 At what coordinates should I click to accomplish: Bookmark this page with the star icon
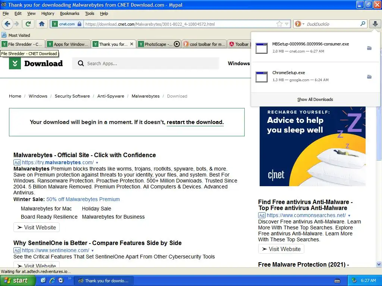[x=279, y=24]
